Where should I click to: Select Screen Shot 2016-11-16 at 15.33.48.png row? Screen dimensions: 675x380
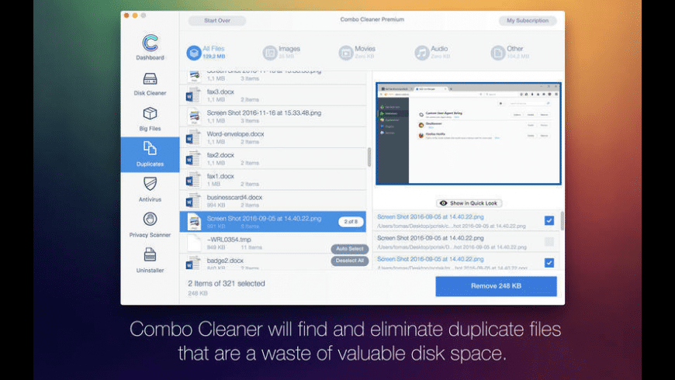[x=273, y=116]
